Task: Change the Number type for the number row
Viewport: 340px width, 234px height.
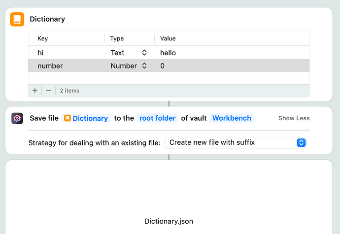Action: (x=129, y=66)
